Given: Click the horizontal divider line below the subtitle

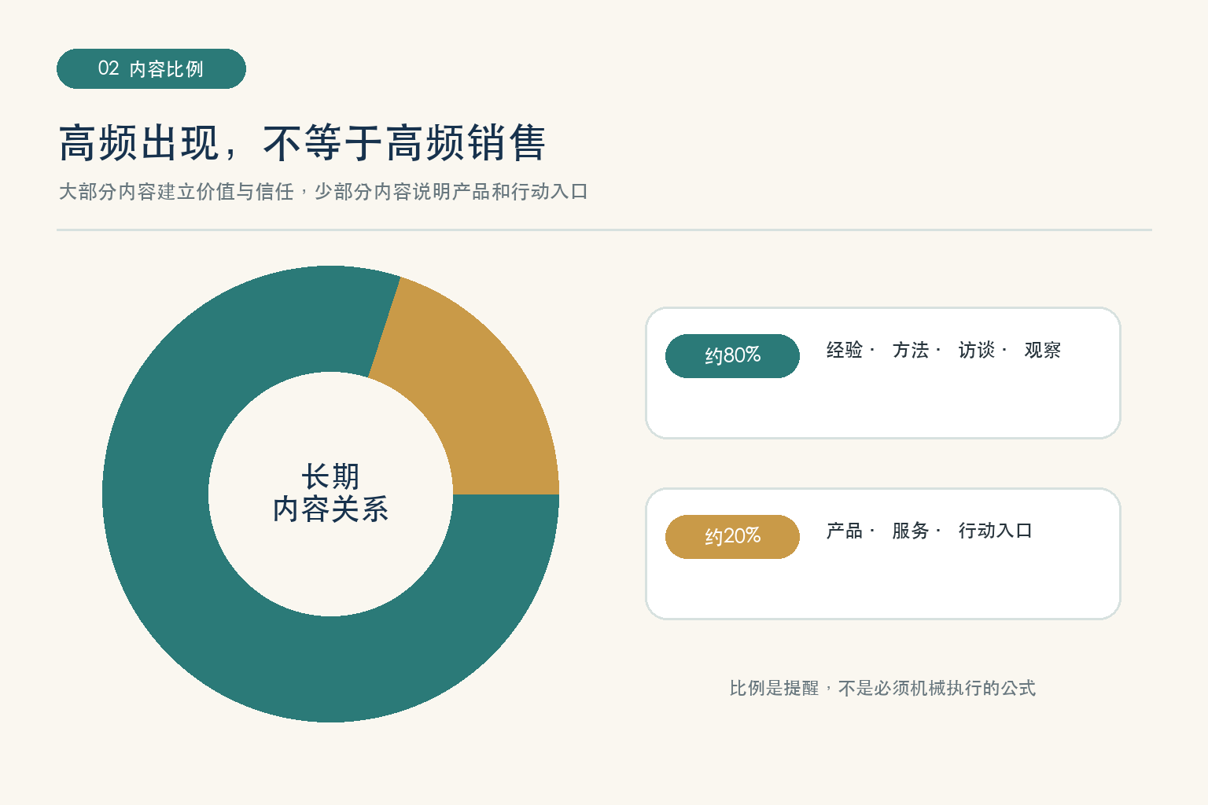Looking at the screenshot, I should pos(604,230).
